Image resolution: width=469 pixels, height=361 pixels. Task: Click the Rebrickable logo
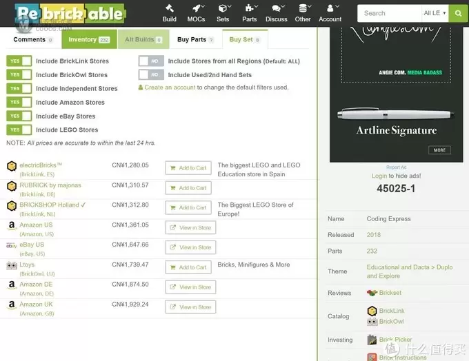70,14
